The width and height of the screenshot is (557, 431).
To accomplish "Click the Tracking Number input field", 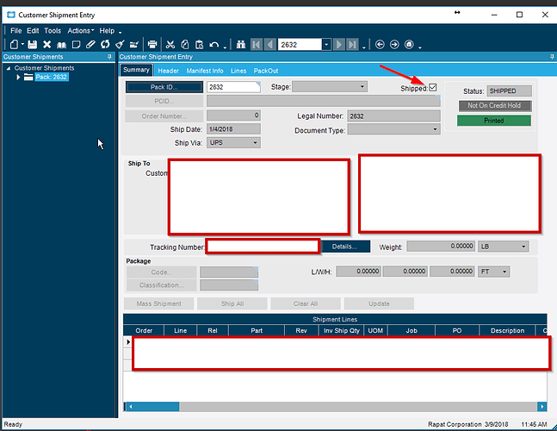I will [263, 247].
